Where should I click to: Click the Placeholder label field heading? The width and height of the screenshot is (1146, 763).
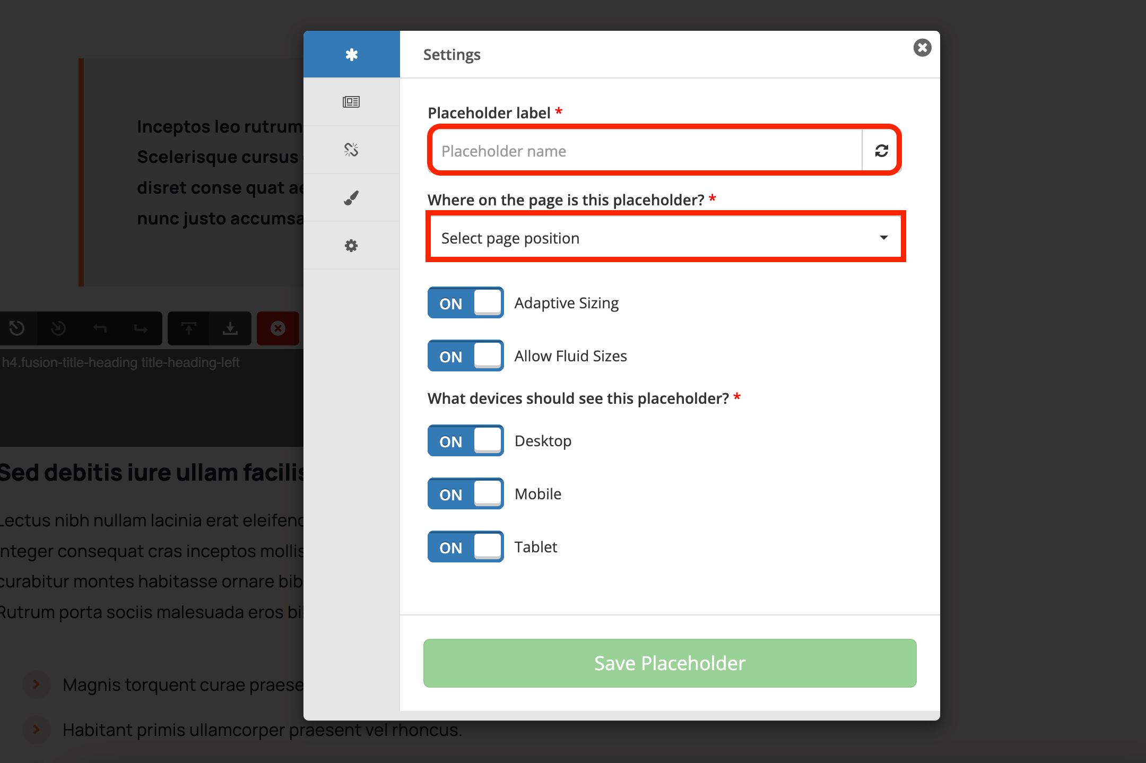(489, 113)
